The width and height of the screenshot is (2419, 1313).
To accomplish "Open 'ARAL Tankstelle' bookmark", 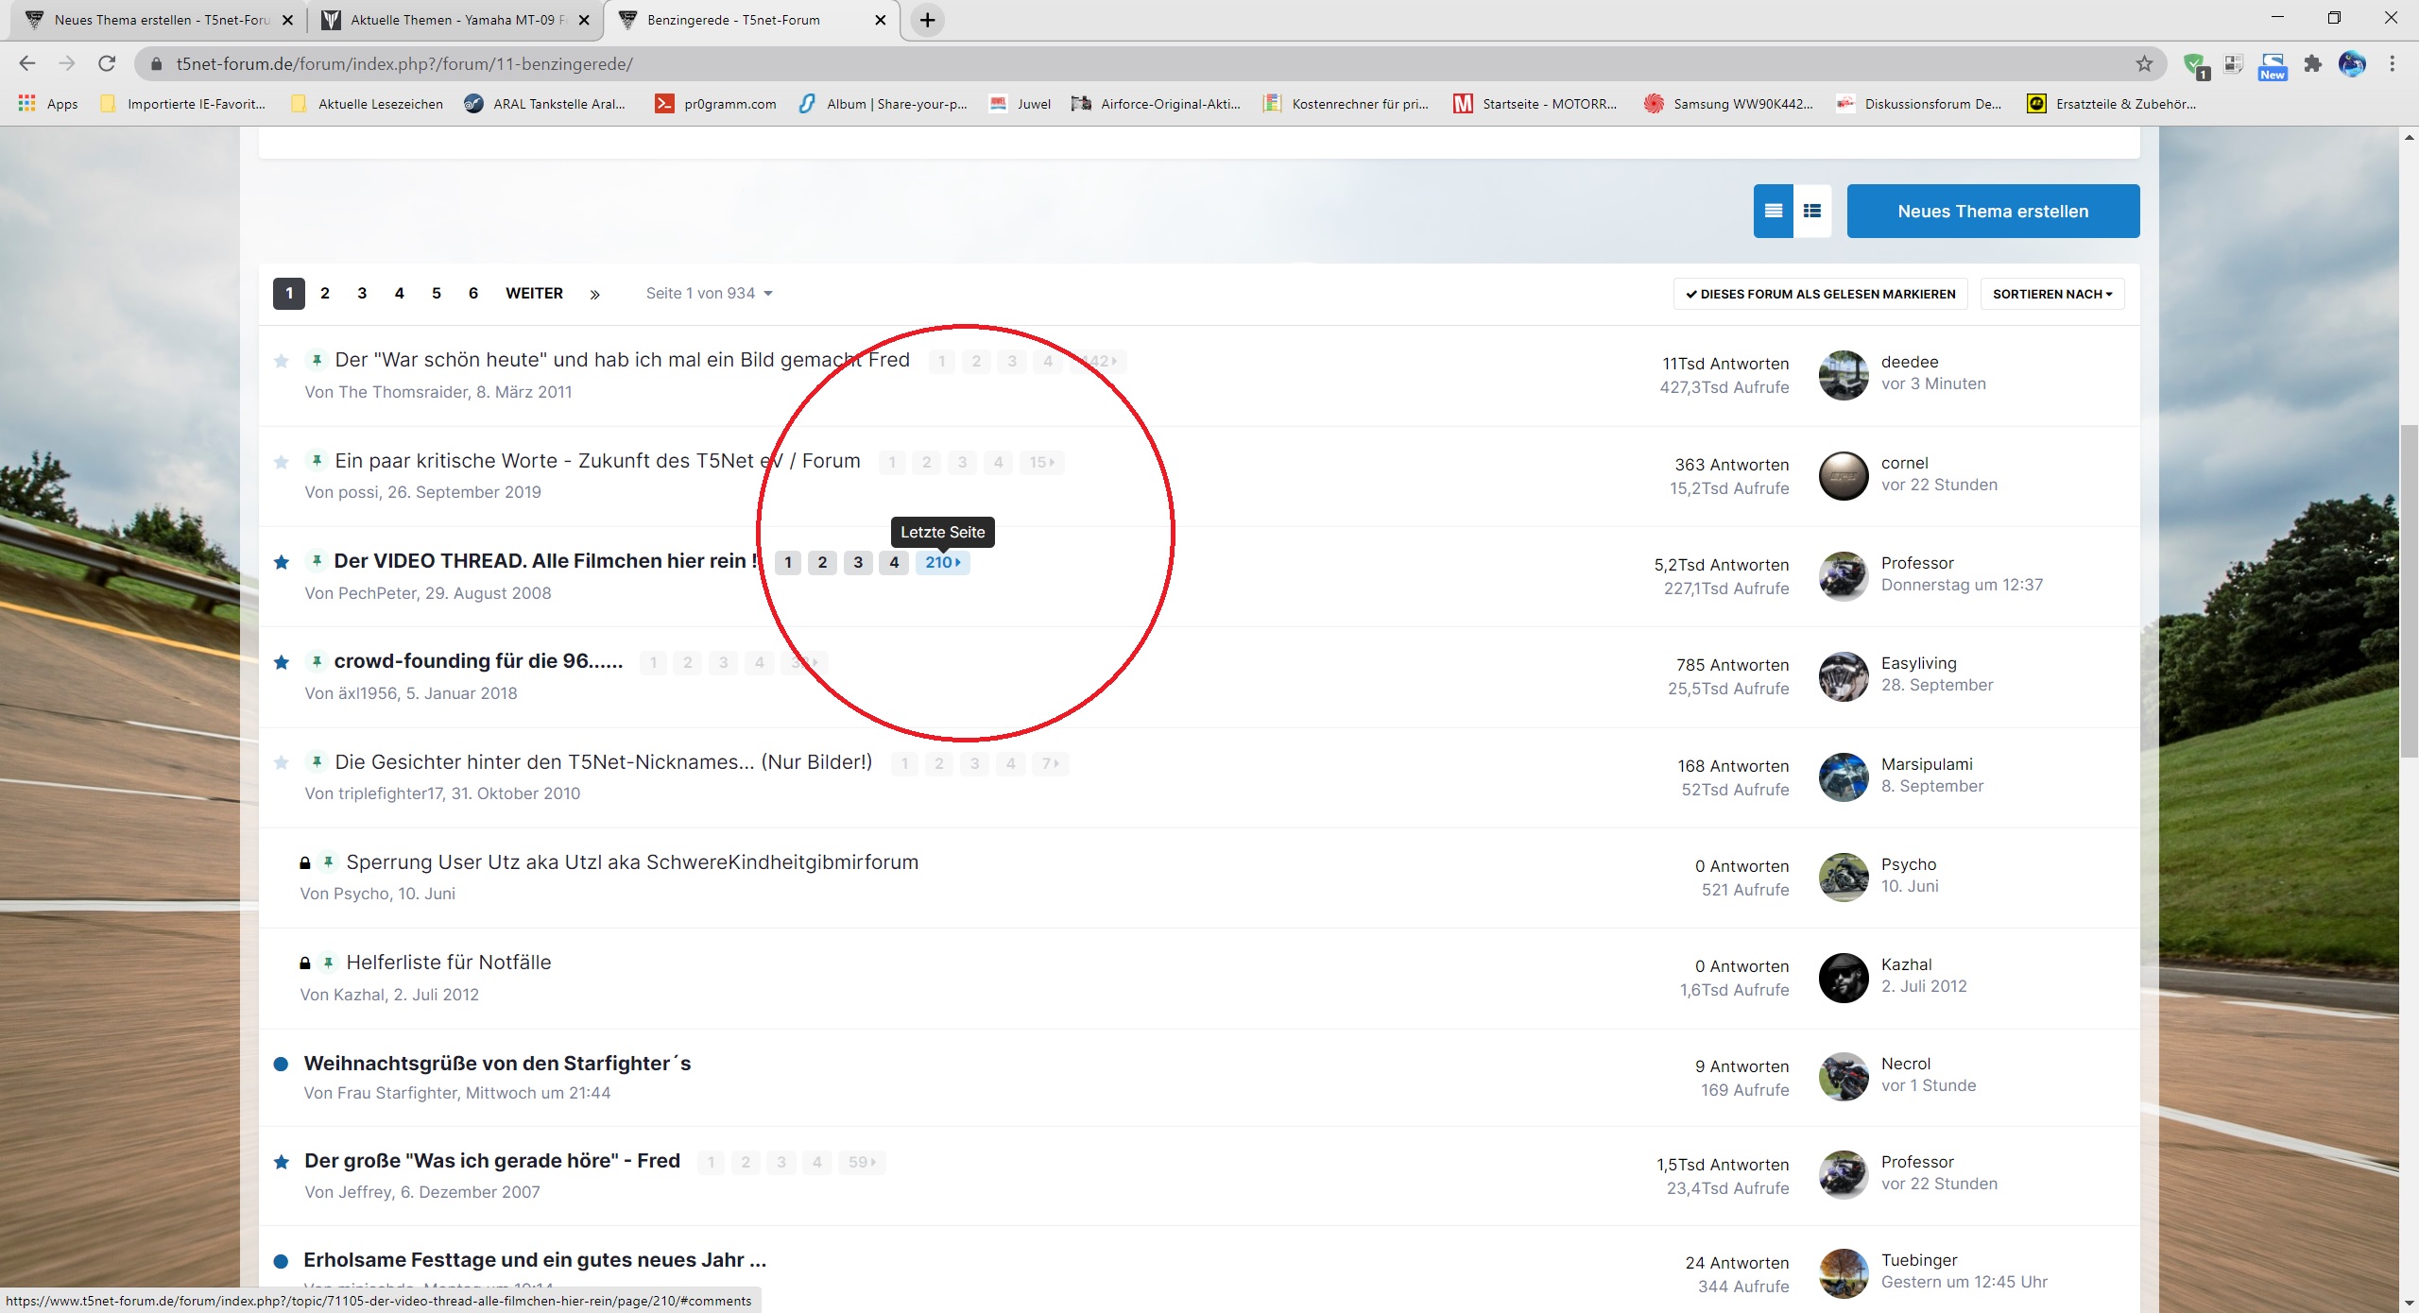I will (545, 104).
